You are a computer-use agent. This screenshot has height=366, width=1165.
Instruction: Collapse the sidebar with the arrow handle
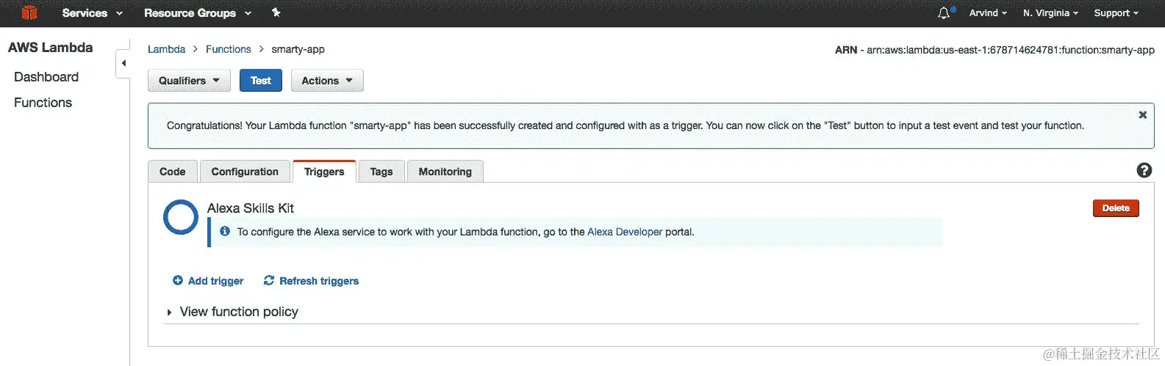[x=123, y=63]
